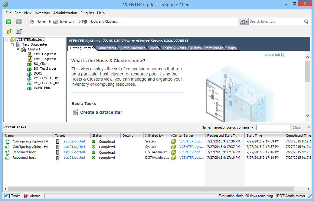Select the esxi02.dgt.test host in the tree
The height and width of the screenshot is (201, 314).
pos(45,59)
